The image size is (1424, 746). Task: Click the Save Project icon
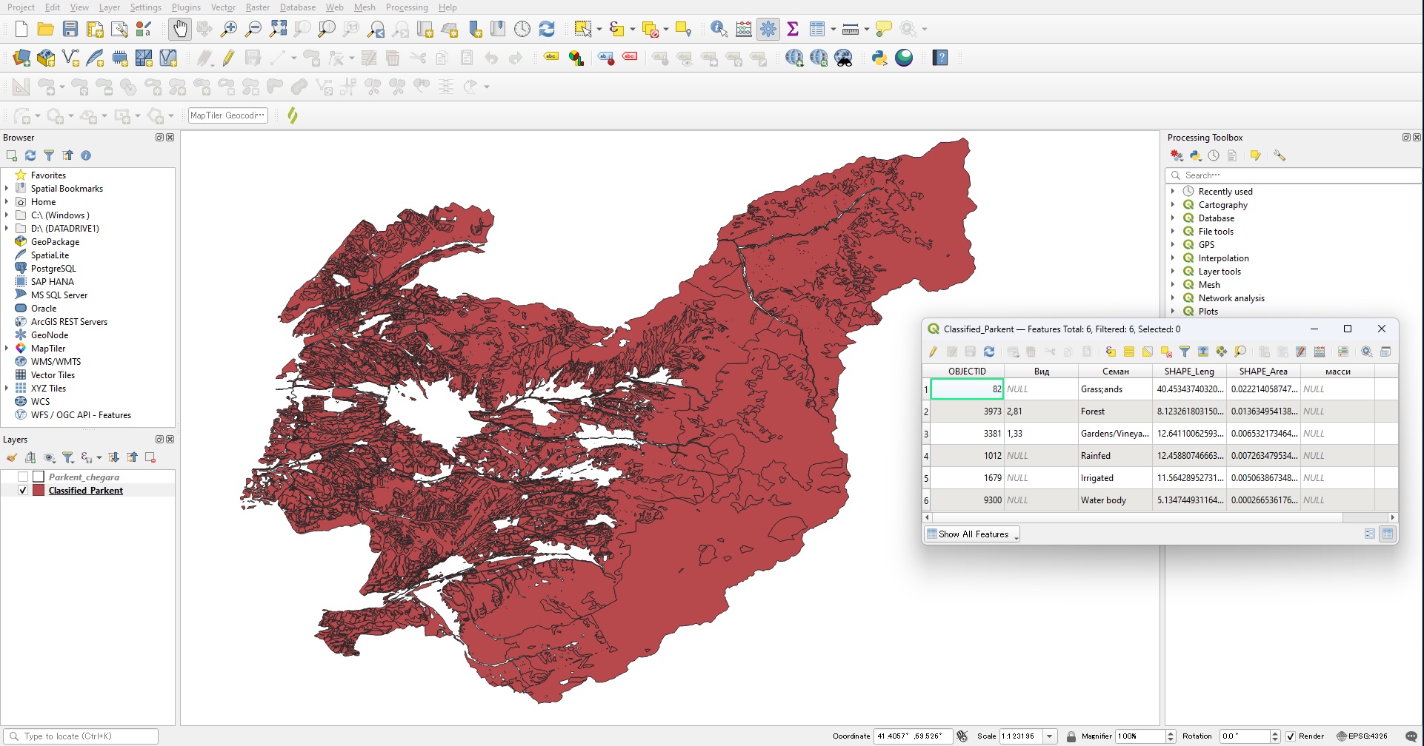click(x=70, y=29)
